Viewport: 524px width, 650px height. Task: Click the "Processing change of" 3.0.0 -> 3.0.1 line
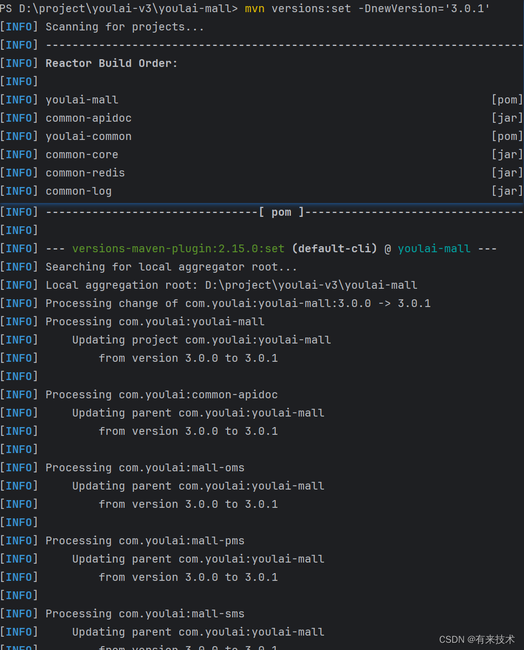(238, 303)
